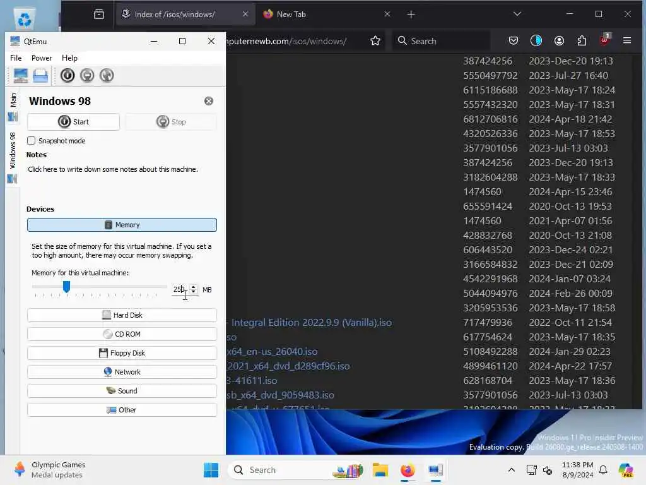The height and width of the screenshot is (485, 646).
Task: Open the QtEmu Power menu
Action: tap(42, 57)
